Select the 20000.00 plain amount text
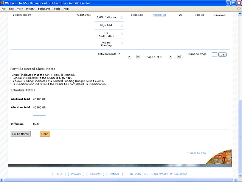 coord(137,15)
